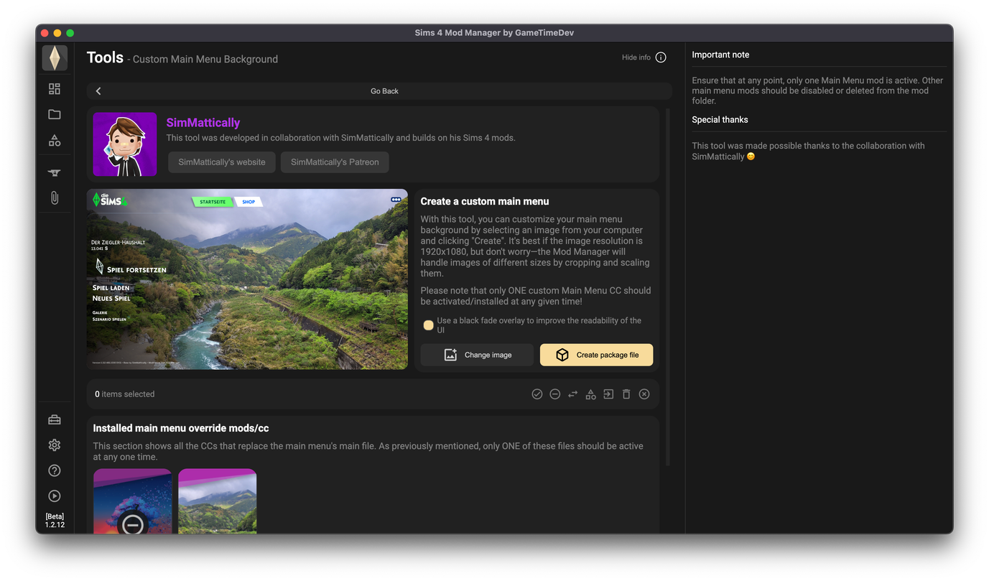
Task: Hide the info panel with Hide info
Action: tap(644, 57)
